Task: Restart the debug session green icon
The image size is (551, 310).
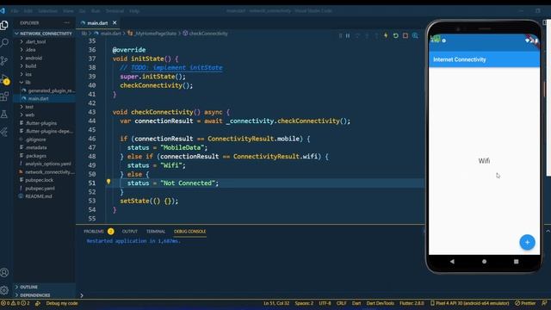Action: coord(396,35)
